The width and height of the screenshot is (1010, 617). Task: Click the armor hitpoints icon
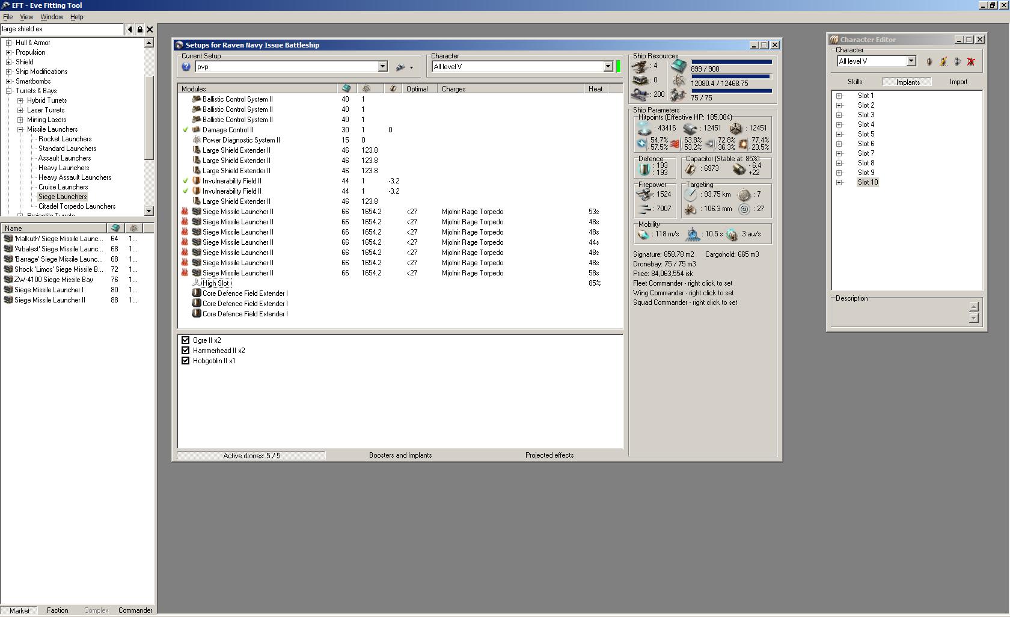pyautogui.click(x=690, y=128)
